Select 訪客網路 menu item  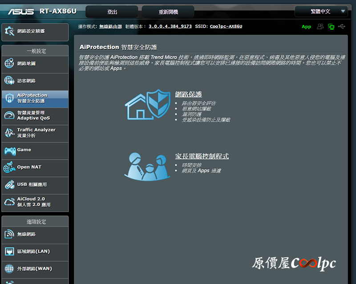[35, 82]
